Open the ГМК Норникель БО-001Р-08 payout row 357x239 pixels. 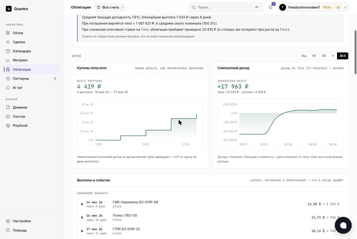pos(210,204)
